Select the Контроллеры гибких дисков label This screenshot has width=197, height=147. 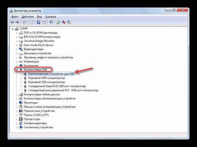tap(42, 94)
